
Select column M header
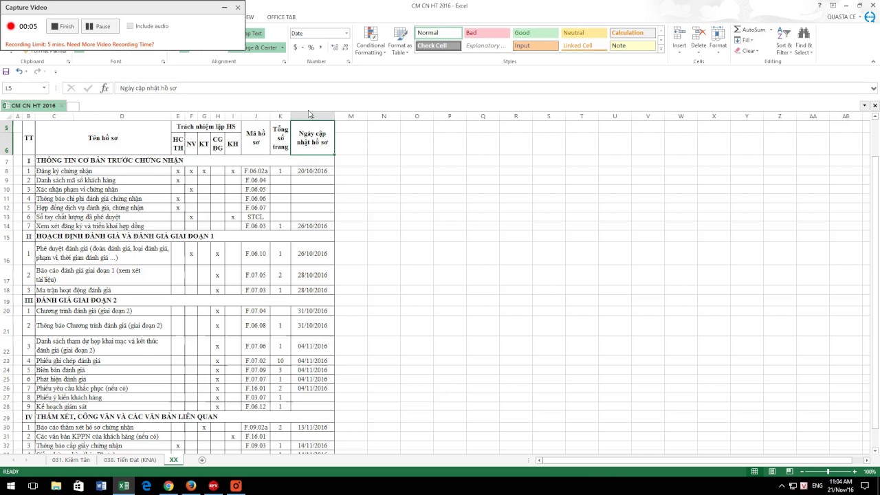(x=351, y=116)
